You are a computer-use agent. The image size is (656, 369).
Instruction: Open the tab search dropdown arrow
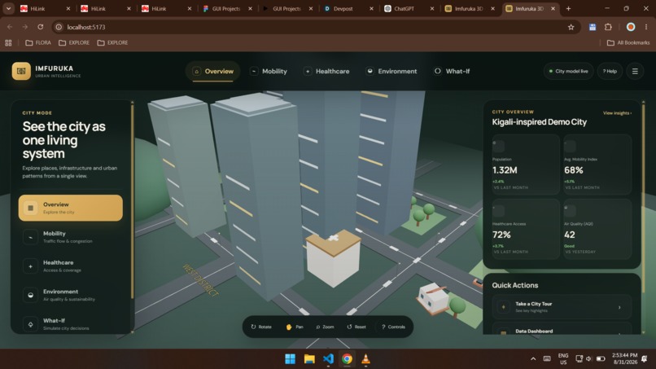tap(8, 8)
